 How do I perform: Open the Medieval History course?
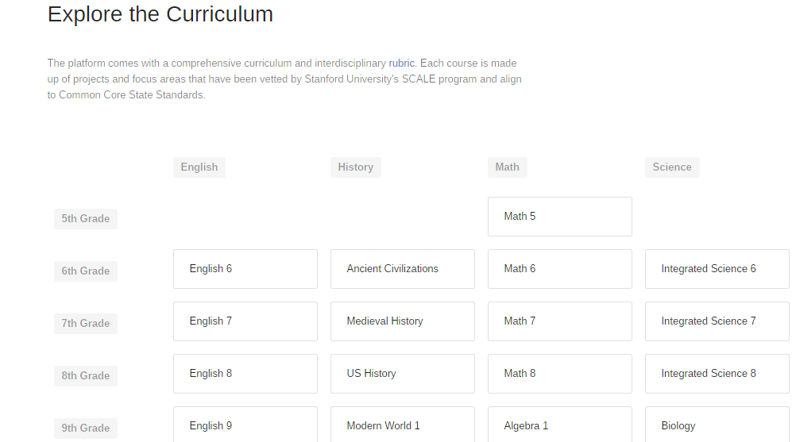click(x=402, y=321)
